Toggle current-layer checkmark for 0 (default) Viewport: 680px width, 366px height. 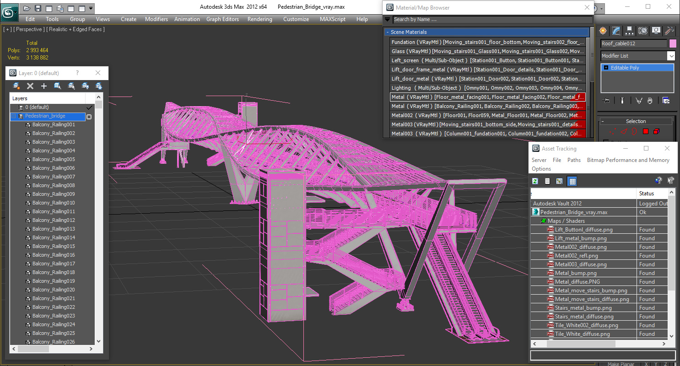point(89,107)
